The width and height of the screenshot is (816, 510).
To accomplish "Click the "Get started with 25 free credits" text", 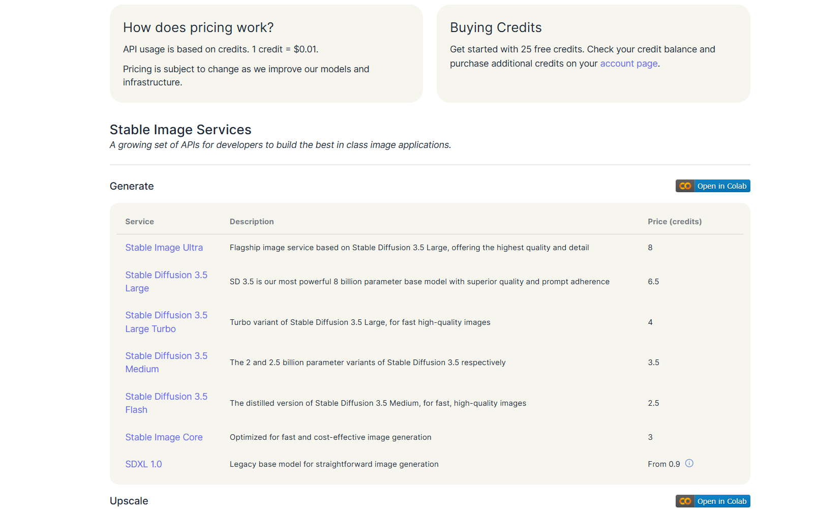I will (583, 56).
